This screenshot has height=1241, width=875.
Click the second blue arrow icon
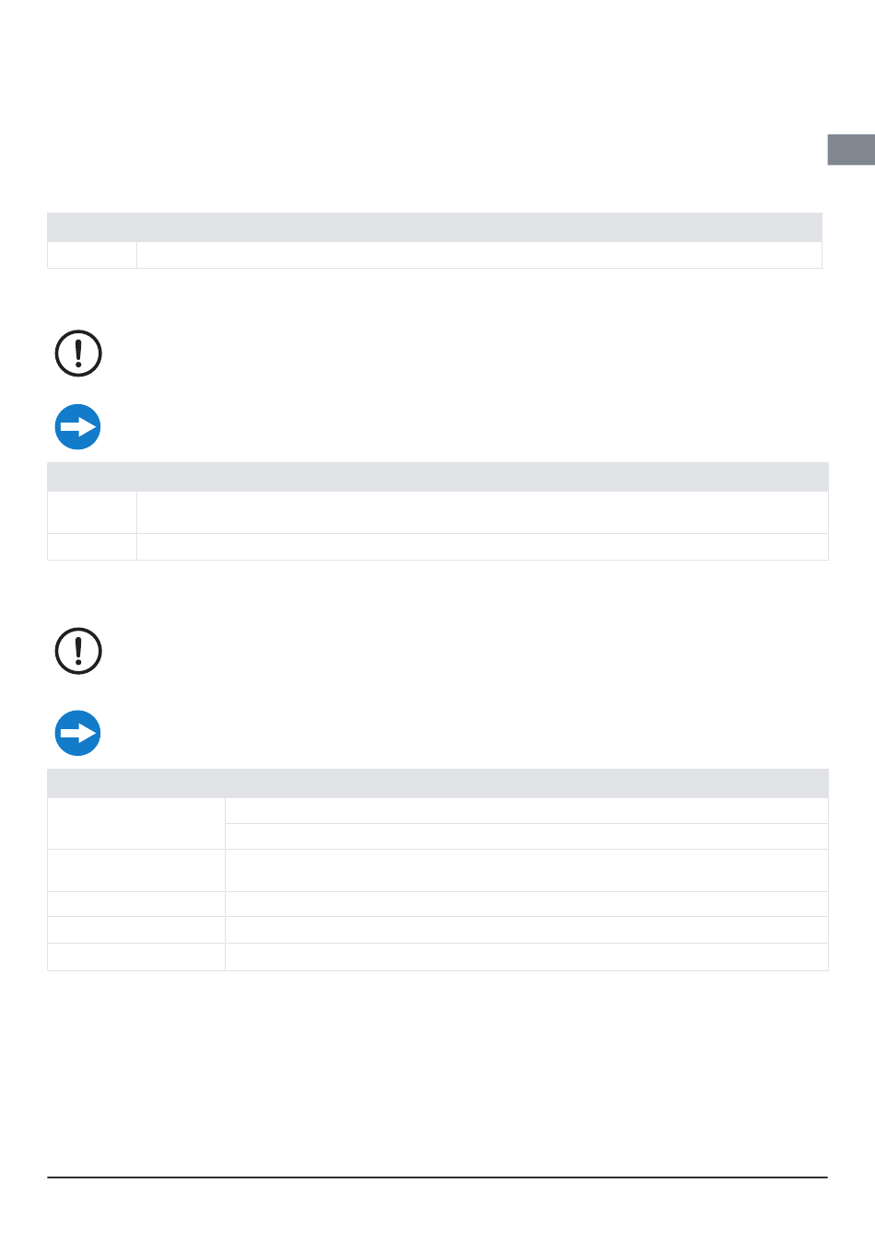(x=78, y=734)
